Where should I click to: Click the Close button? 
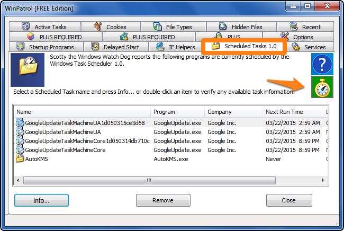coord(289,200)
